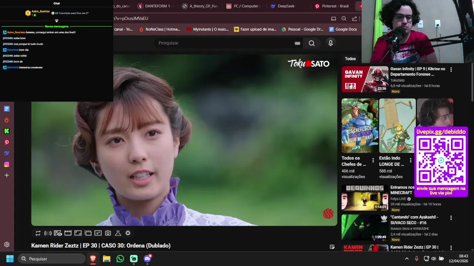Open the Pessoal - Google Drive bookmark
Image resolution: width=474 pixels, height=266 pixels.
pos(303,29)
